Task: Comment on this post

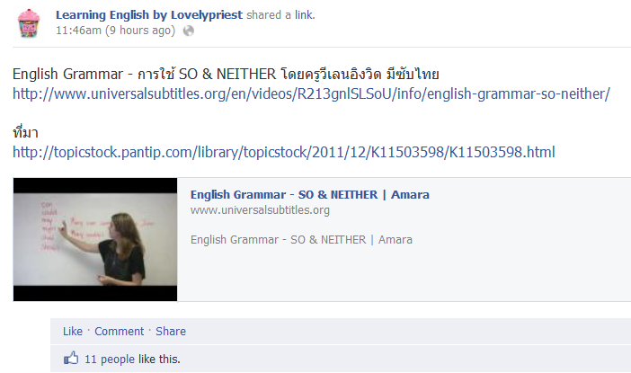Action: pos(120,331)
